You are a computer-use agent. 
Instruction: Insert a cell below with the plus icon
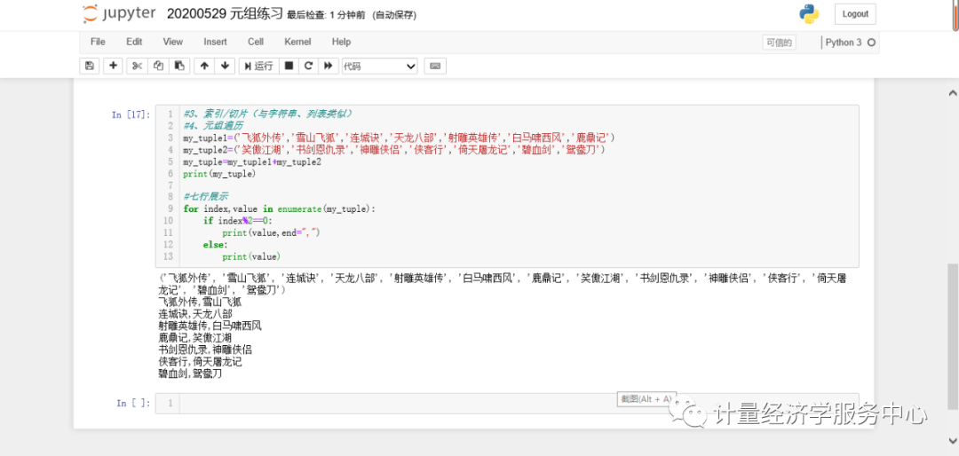coord(113,66)
